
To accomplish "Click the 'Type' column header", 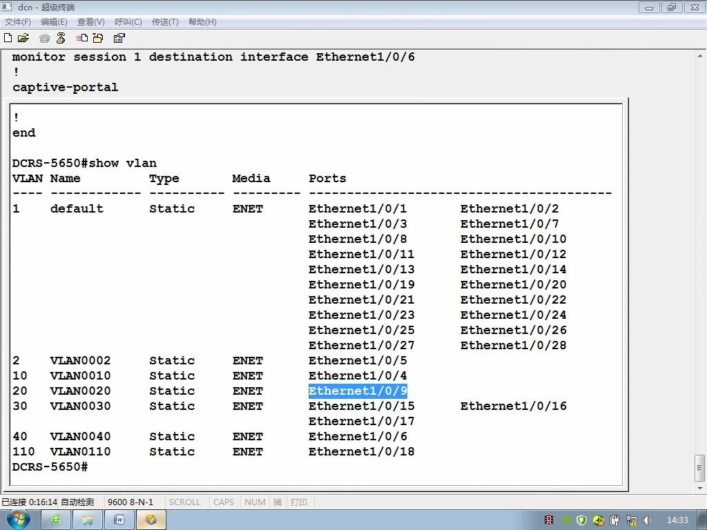I will [164, 179].
